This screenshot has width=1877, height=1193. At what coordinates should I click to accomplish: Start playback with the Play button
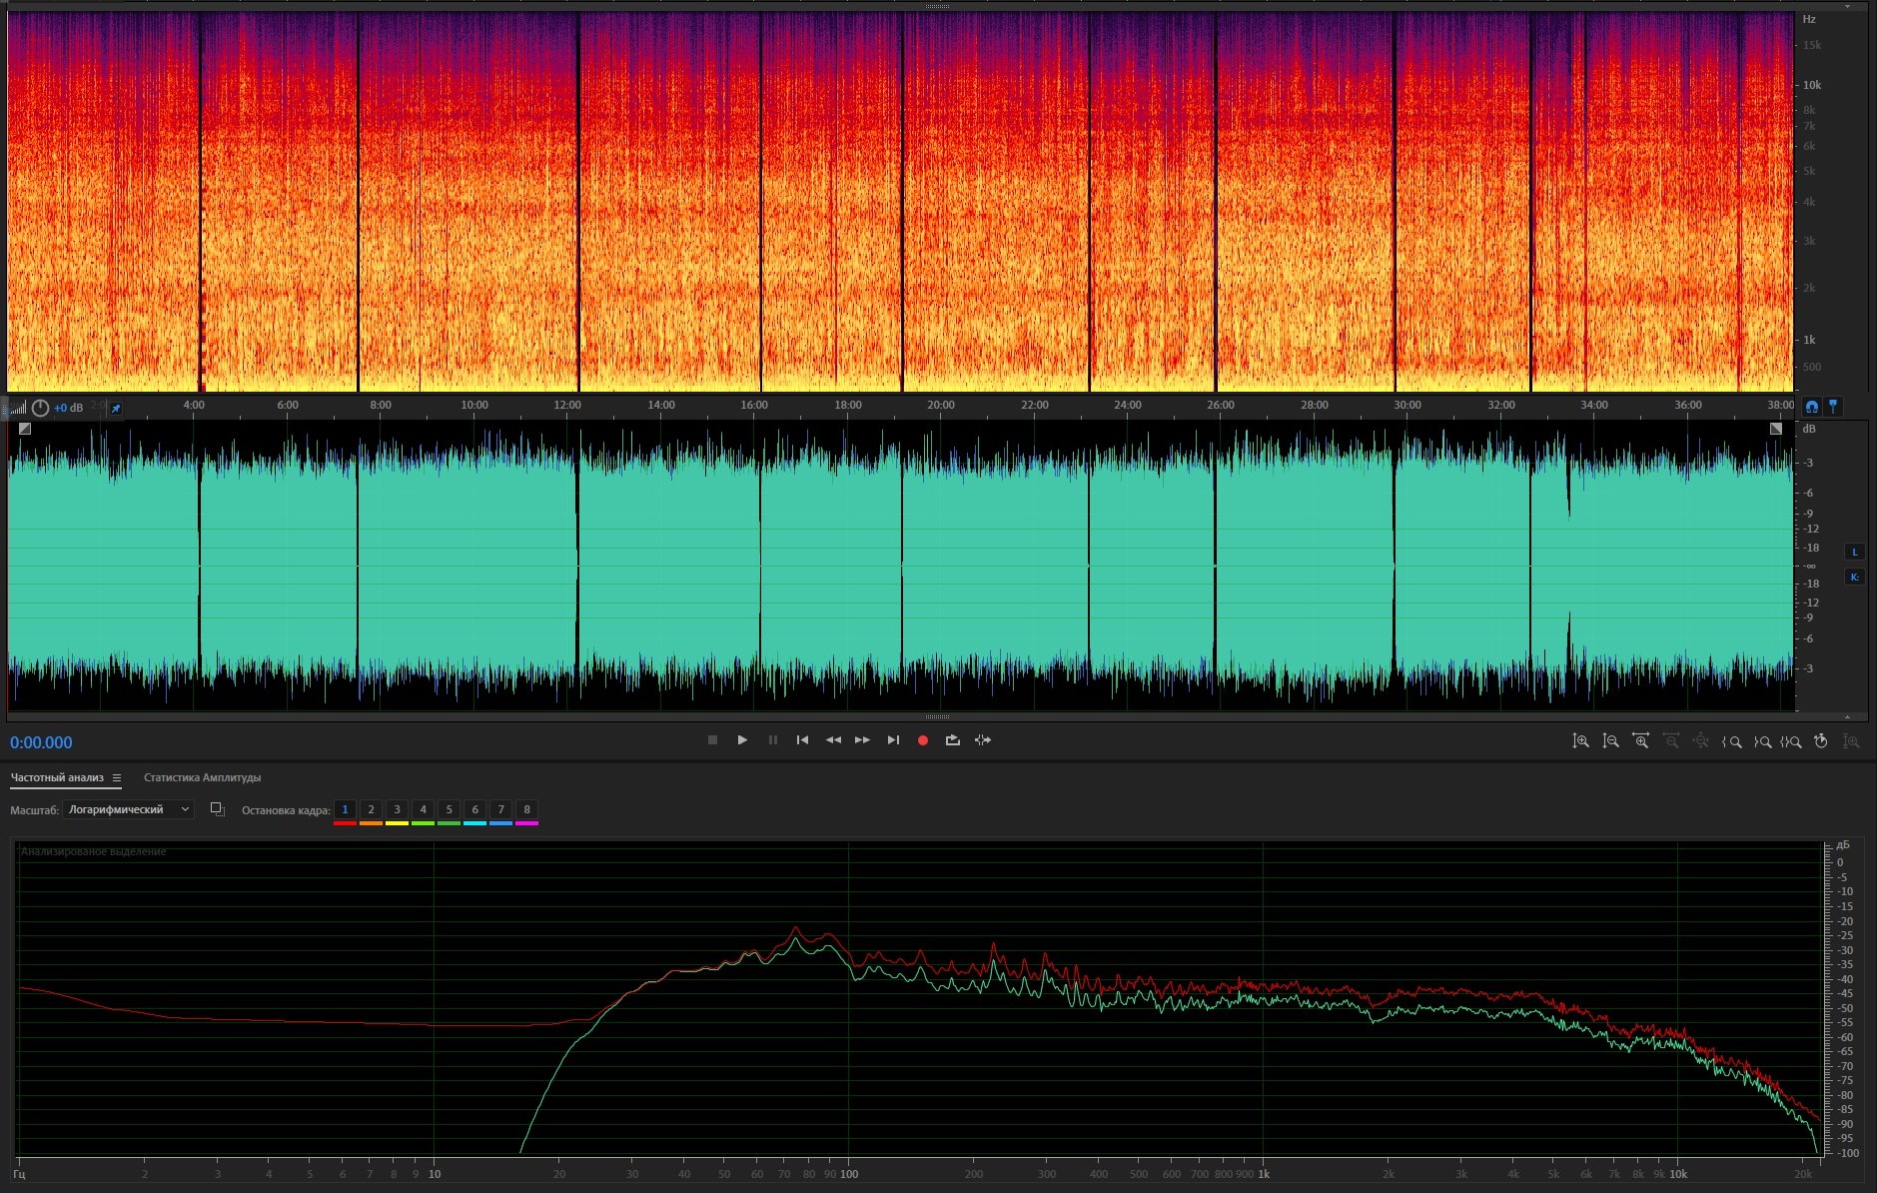coord(742,740)
